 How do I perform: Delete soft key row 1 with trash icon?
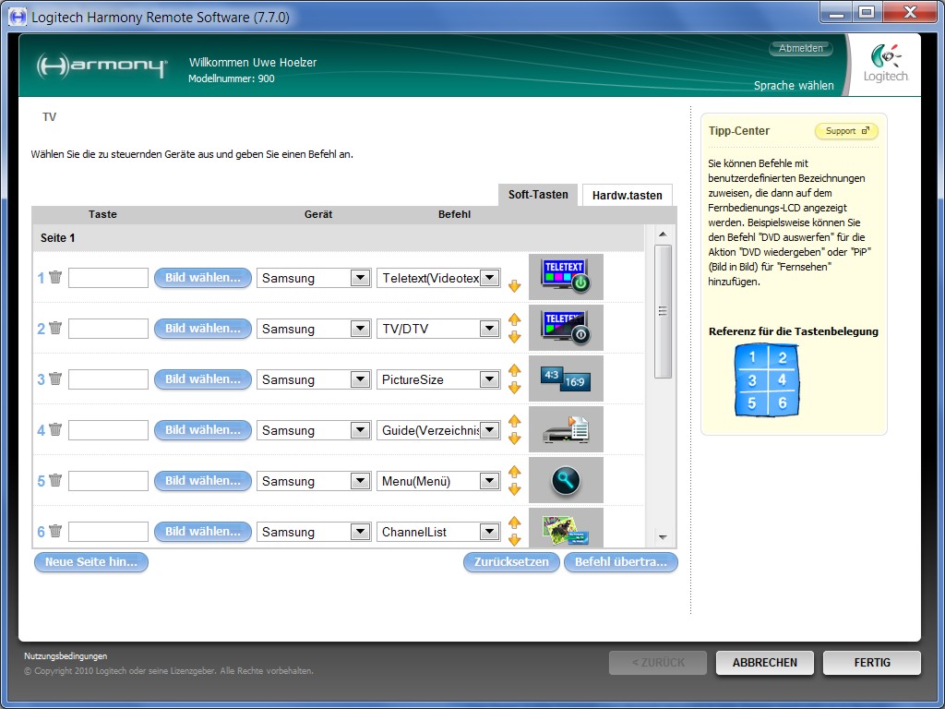55,277
